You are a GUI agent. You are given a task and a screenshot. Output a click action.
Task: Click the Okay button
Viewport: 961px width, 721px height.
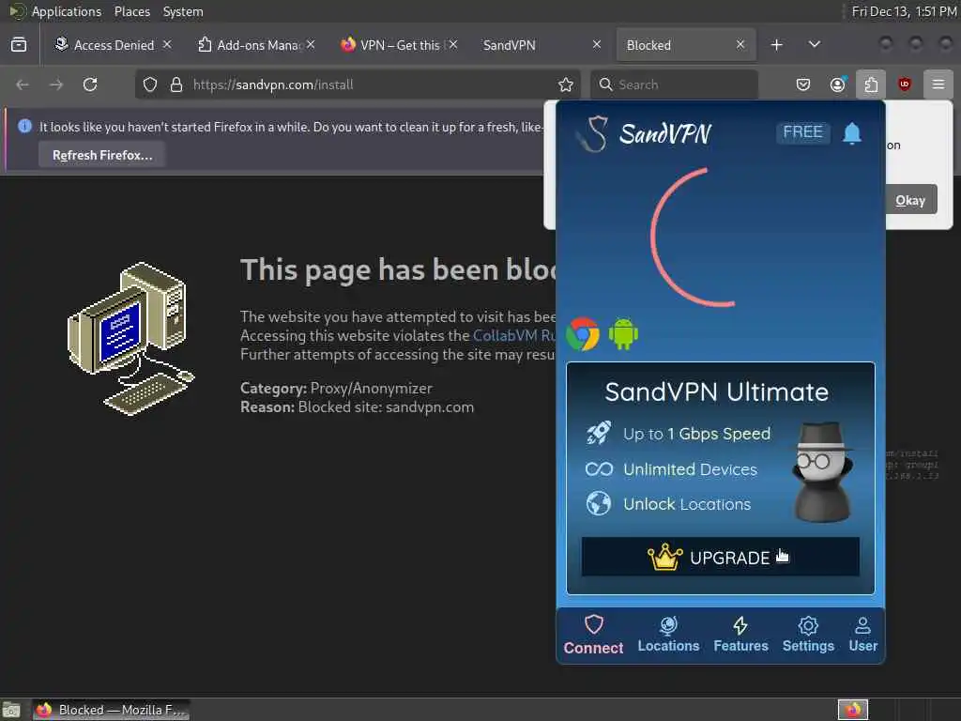point(910,200)
